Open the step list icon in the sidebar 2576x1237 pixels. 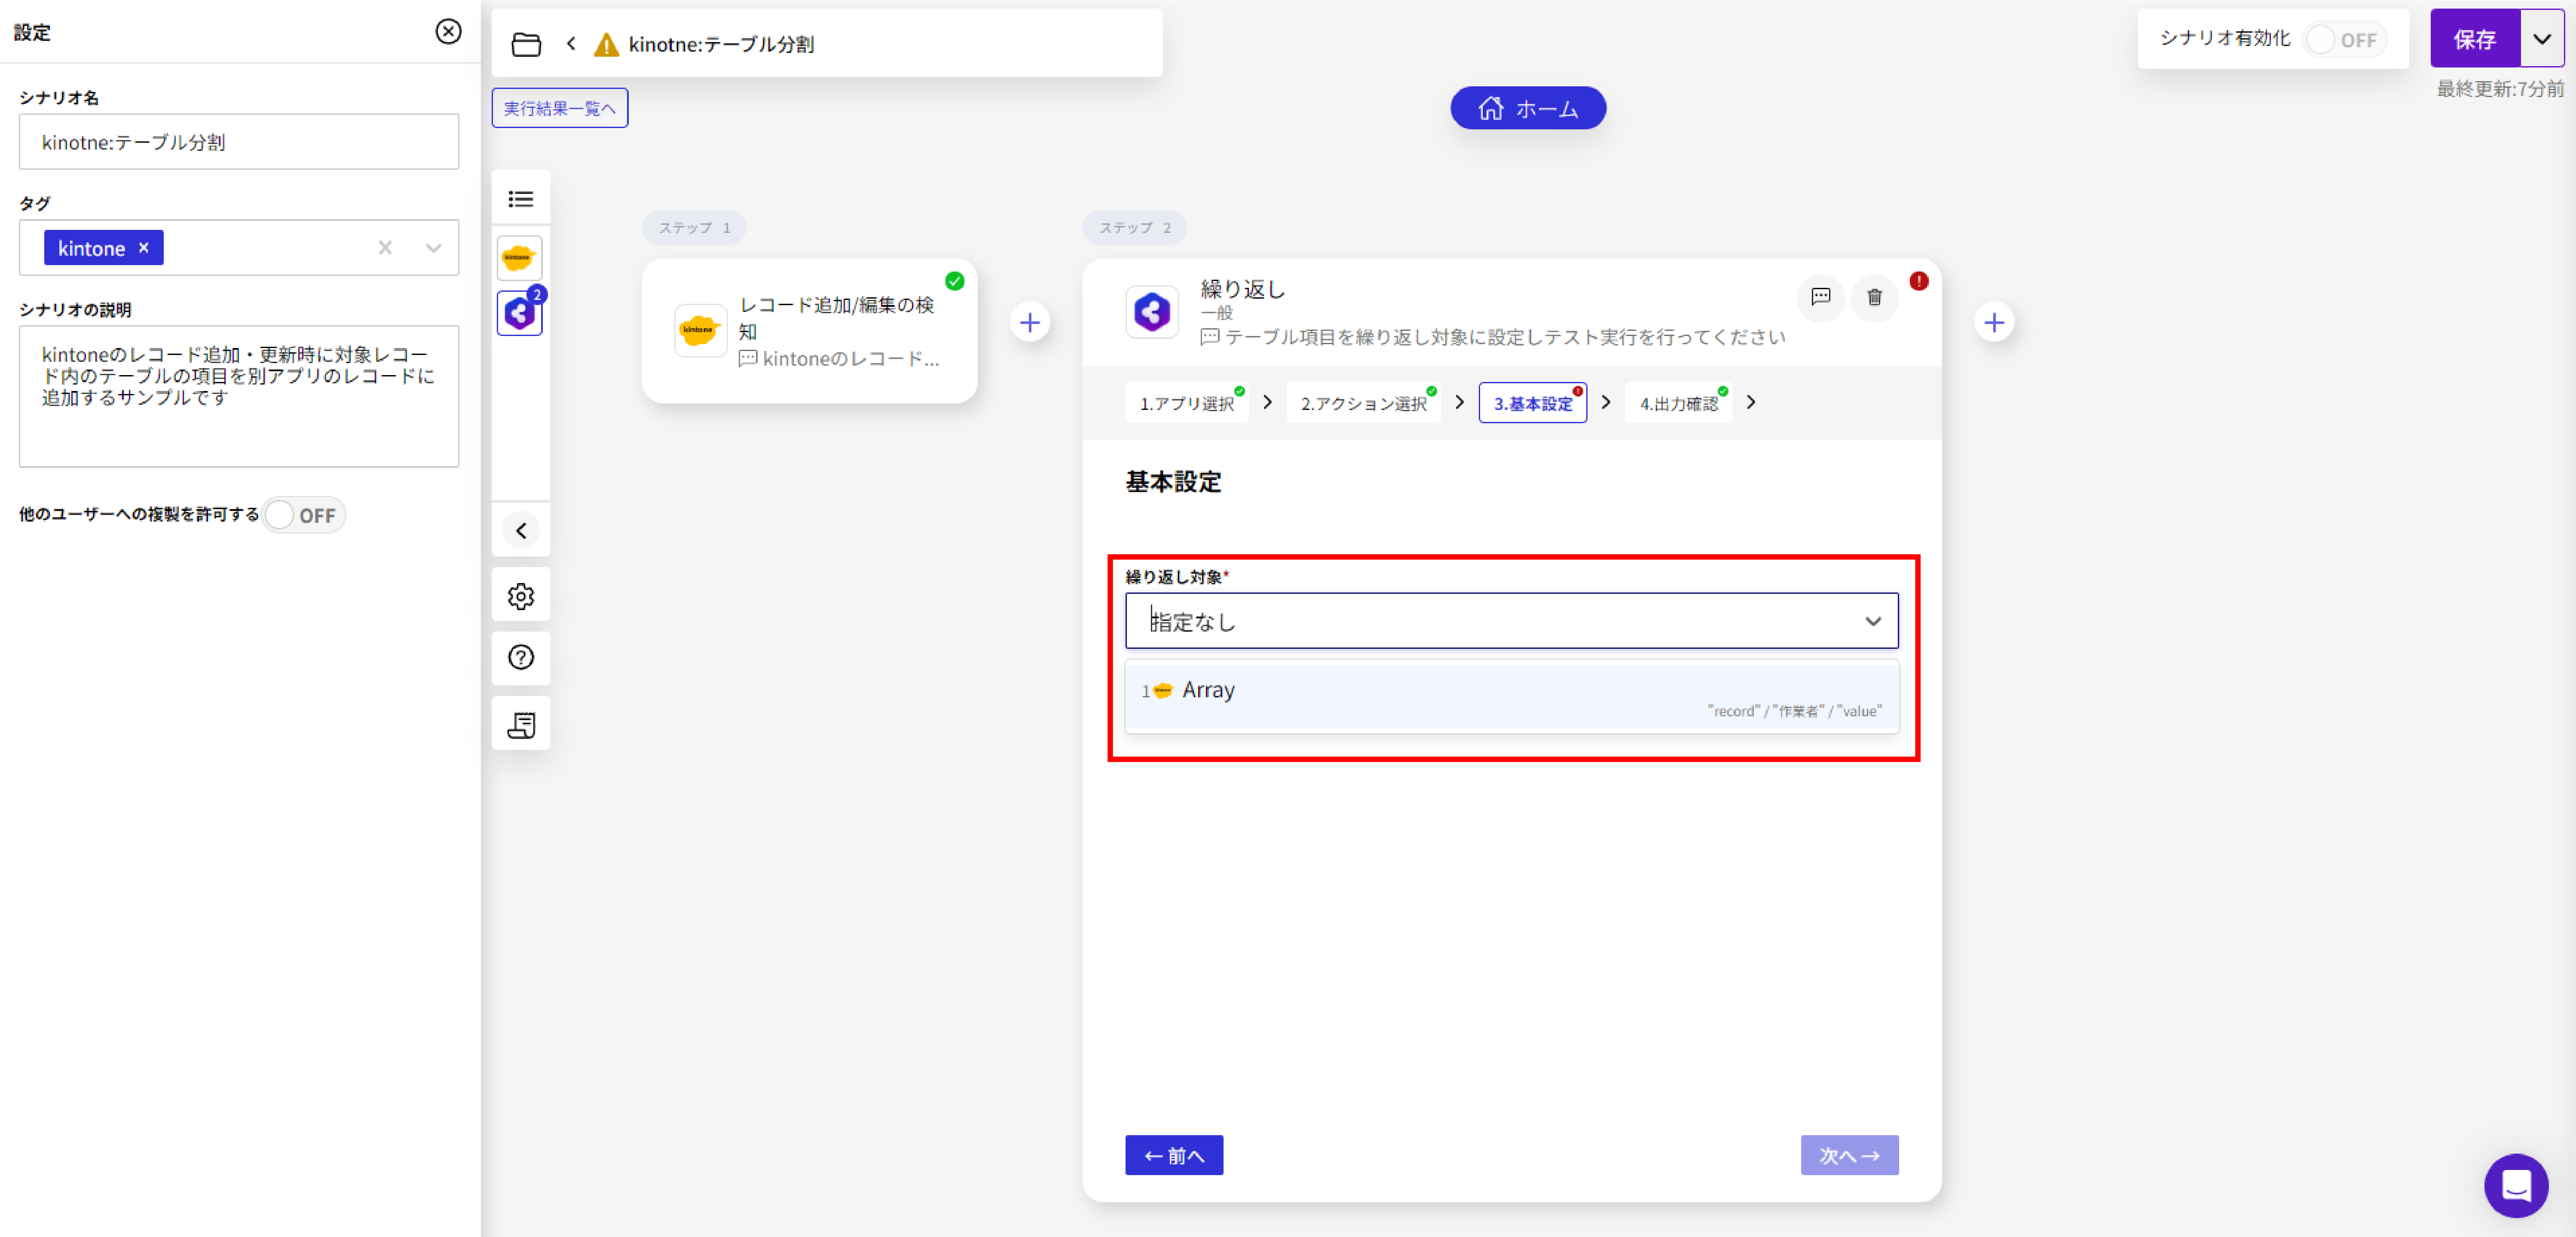(x=521, y=199)
